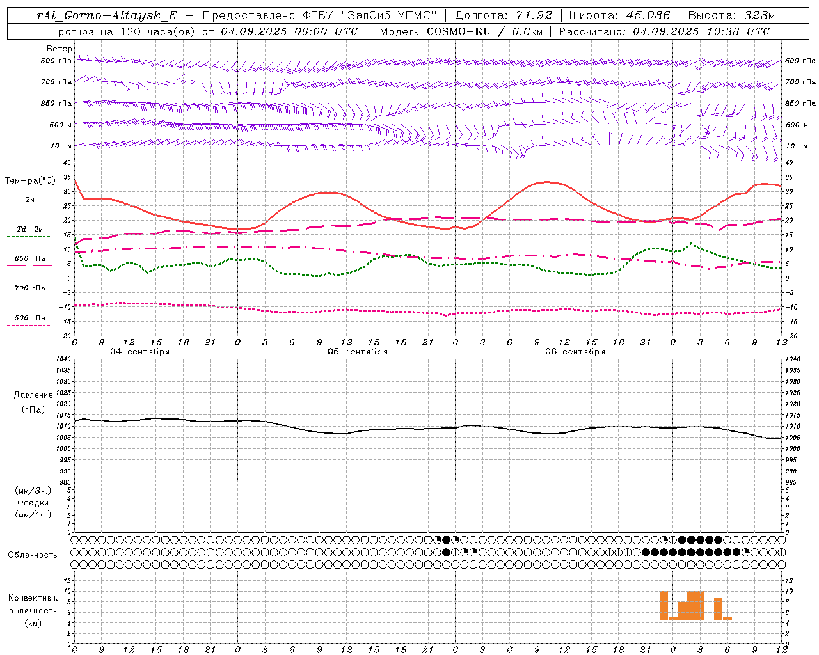
Task: Click the Долгота: 71.92 value
Action: coord(504,15)
